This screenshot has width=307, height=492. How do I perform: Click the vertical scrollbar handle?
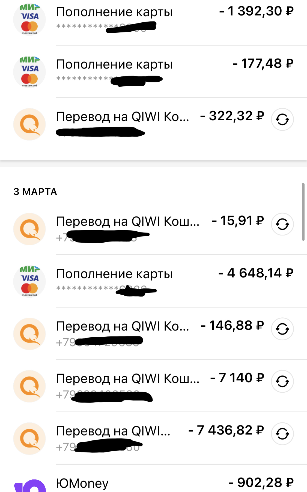[303, 212]
